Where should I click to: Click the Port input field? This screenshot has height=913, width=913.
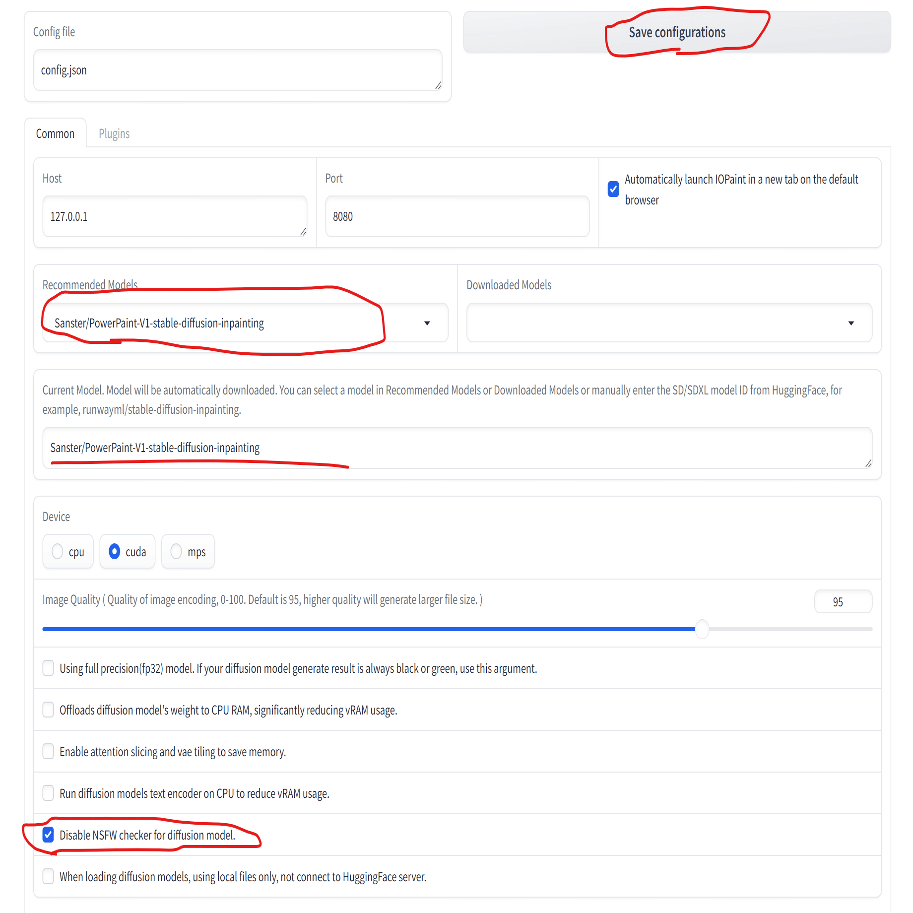point(456,216)
